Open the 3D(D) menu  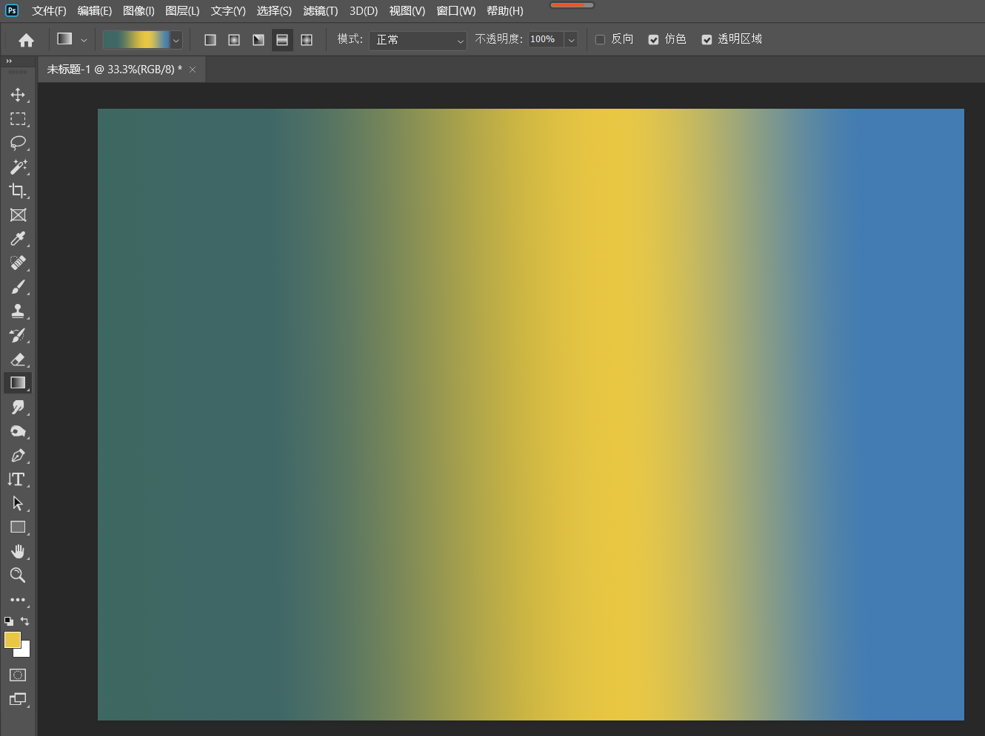click(364, 11)
